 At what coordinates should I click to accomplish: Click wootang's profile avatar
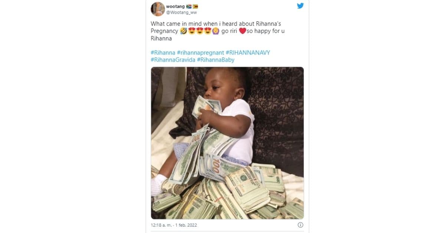point(158,9)
